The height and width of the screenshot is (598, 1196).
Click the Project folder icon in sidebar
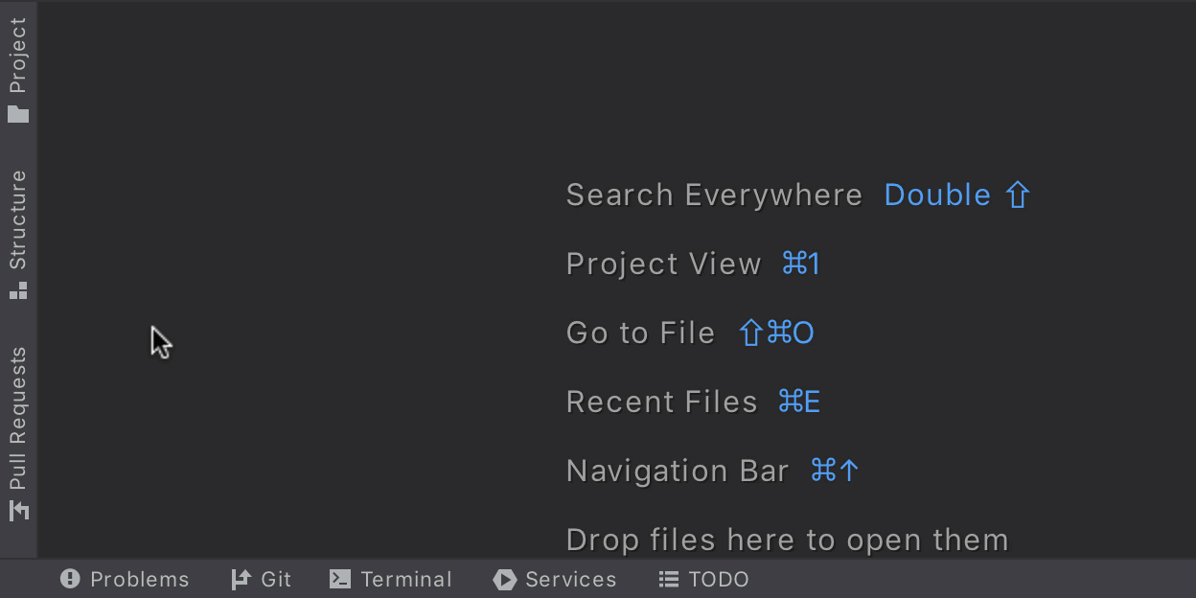coord(18,114)
